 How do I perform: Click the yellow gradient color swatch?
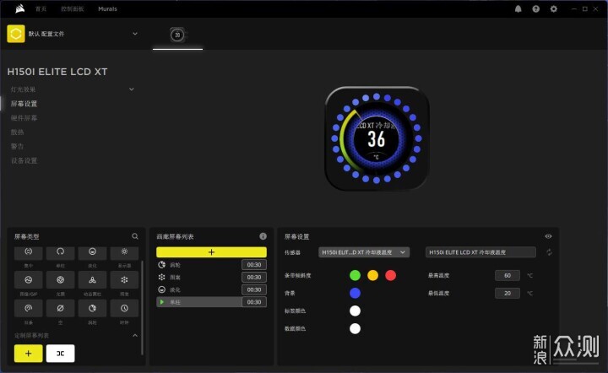[x=372, y=275]
